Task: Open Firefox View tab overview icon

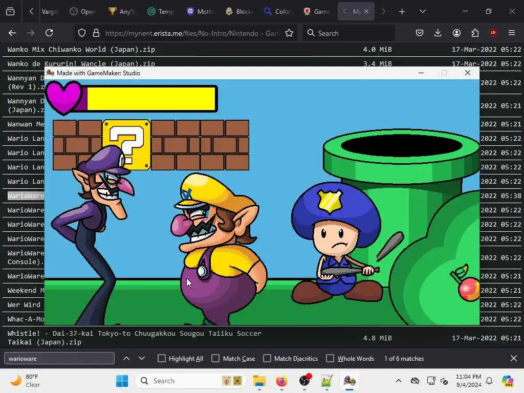Action: [10, 11]
